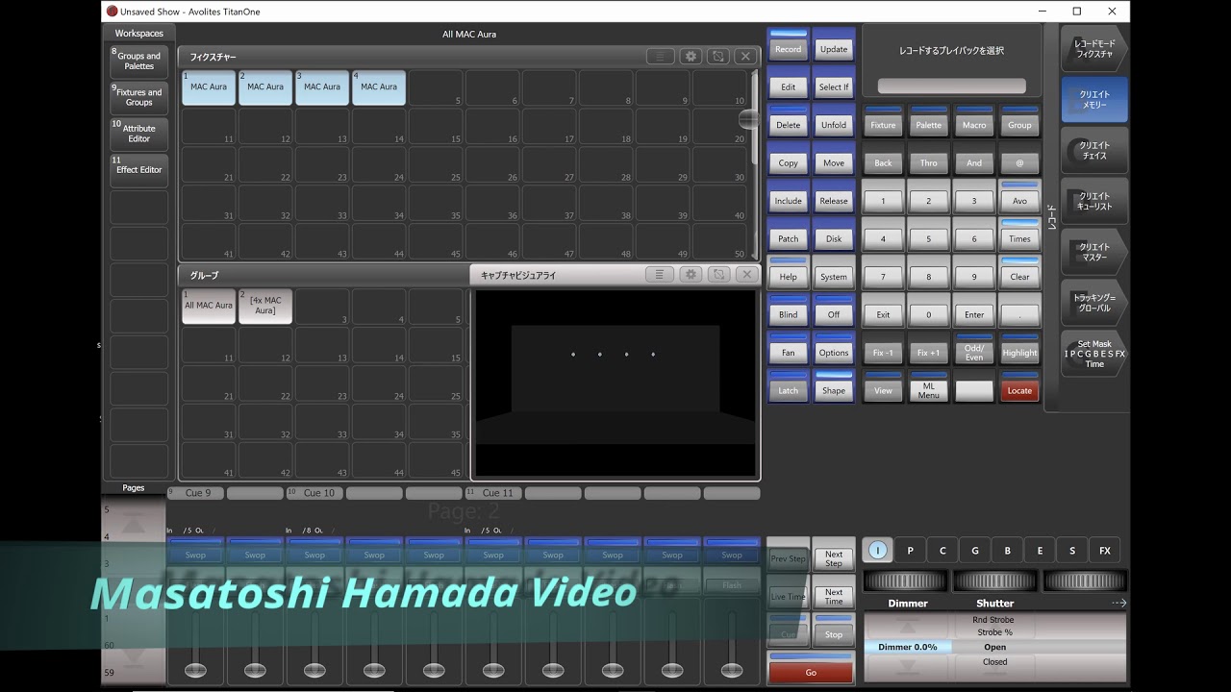The image size is (1231, 692).
Task: Select Set Mask softkey
Action: coord(1094,354)
